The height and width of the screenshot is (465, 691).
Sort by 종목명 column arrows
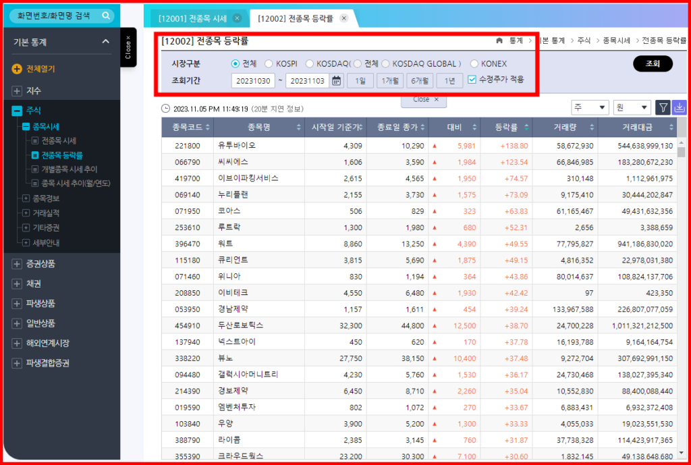tap(299, 128)
